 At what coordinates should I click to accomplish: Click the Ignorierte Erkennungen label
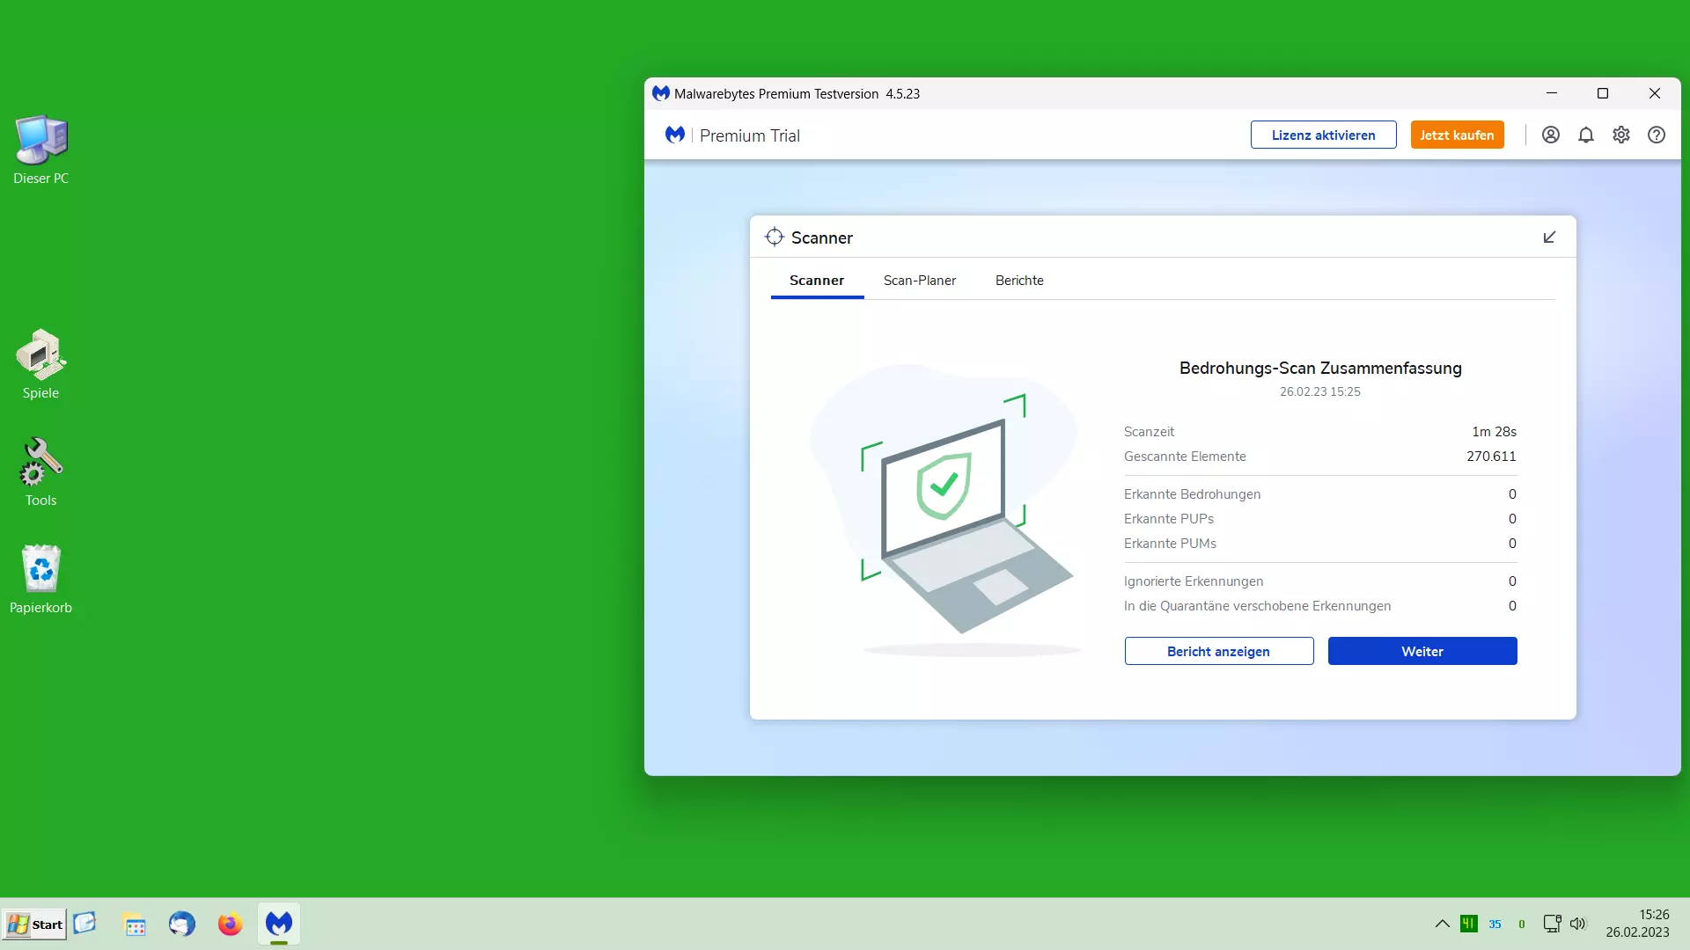(x=1193, y=581)
